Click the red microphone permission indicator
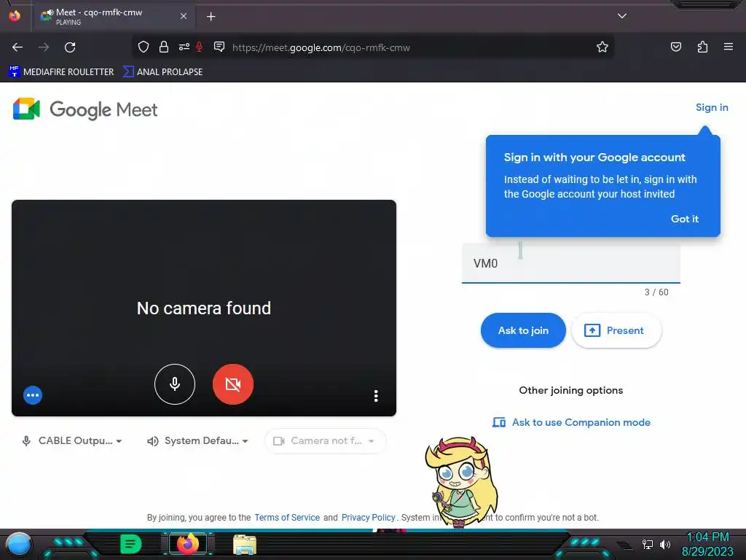The image size is (746, 560). [200, 47]
